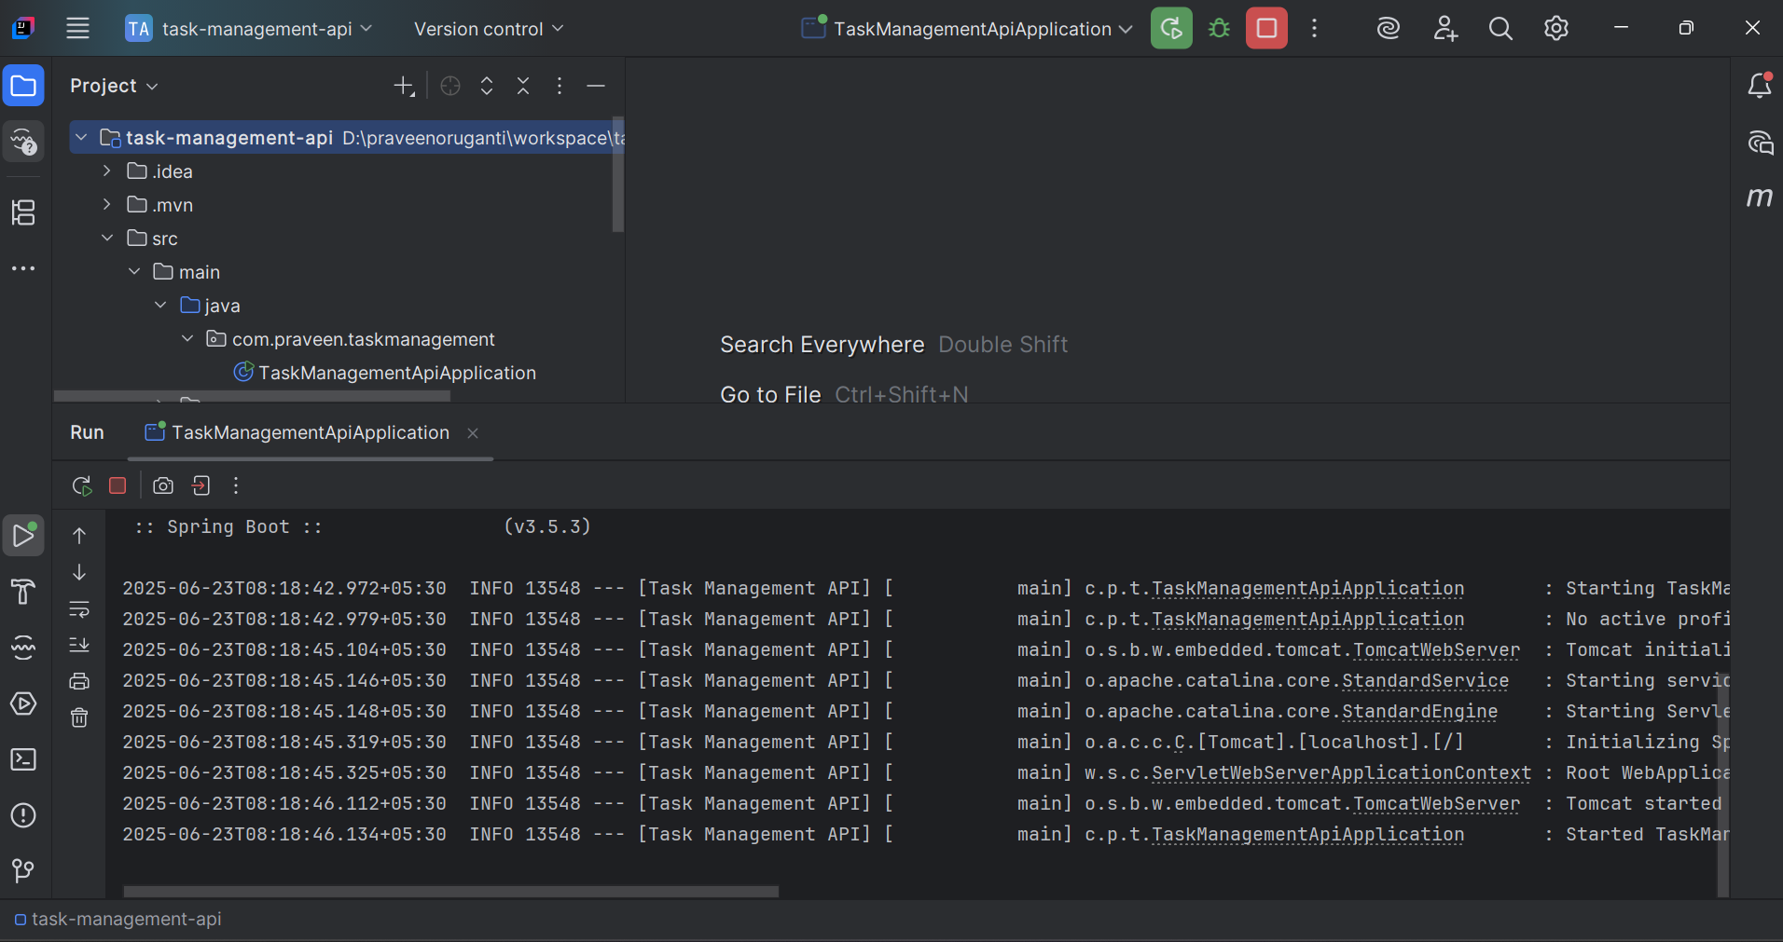Start debugging with the bug icon
This screenshot has width=1783, height=942.
pyautogui.click(x=1219, y=28)
